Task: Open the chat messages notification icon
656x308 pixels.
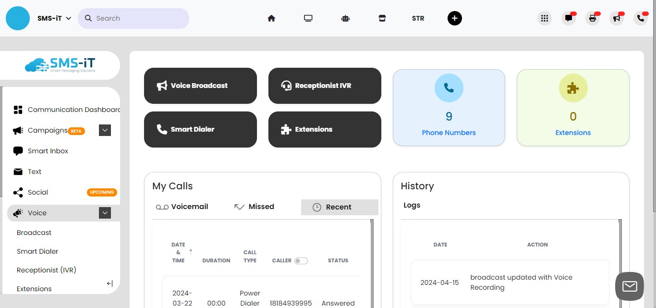Action: pos(569,18)
